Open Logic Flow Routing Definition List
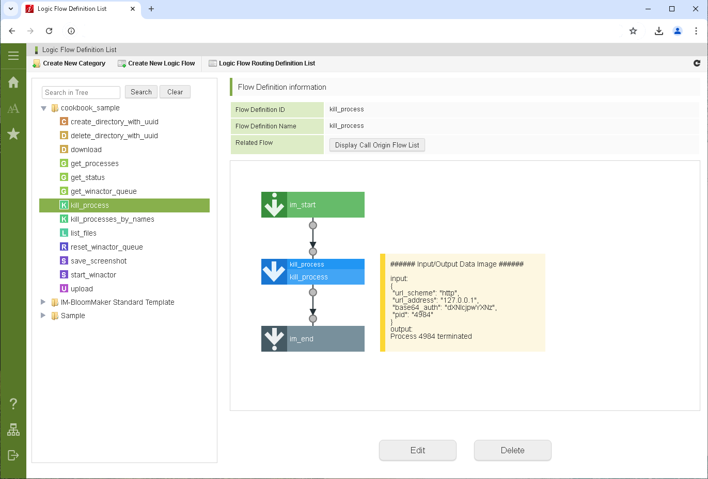The image size is (708, 479). point(262,63)
